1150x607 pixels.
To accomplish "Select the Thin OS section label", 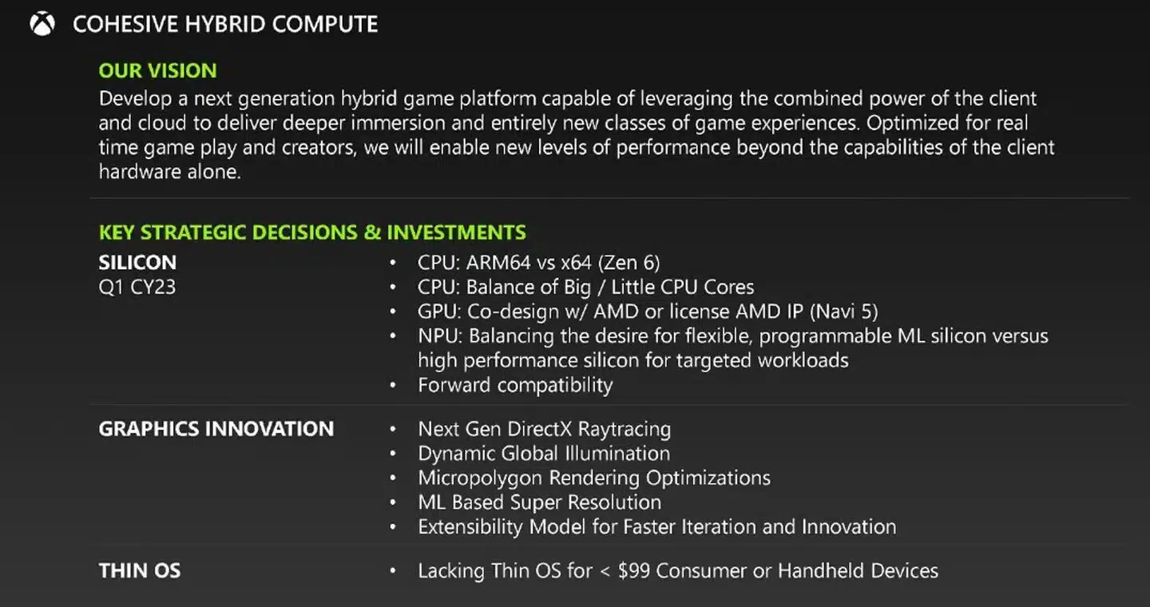I will point(140,571).
